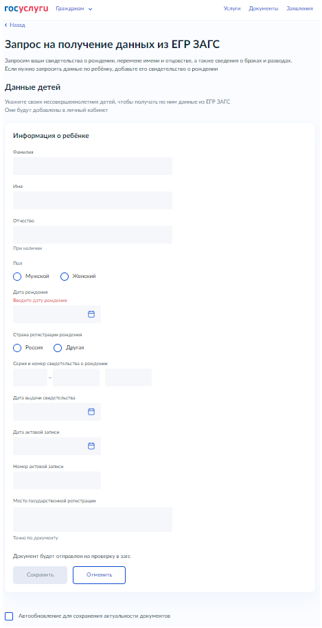Click the Отменить button
The height and width of the screenshot is (628, 322).
click(x=100, y=575)
